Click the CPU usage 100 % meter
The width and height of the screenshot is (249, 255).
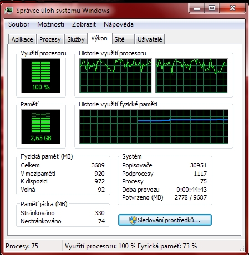(40, 75)
